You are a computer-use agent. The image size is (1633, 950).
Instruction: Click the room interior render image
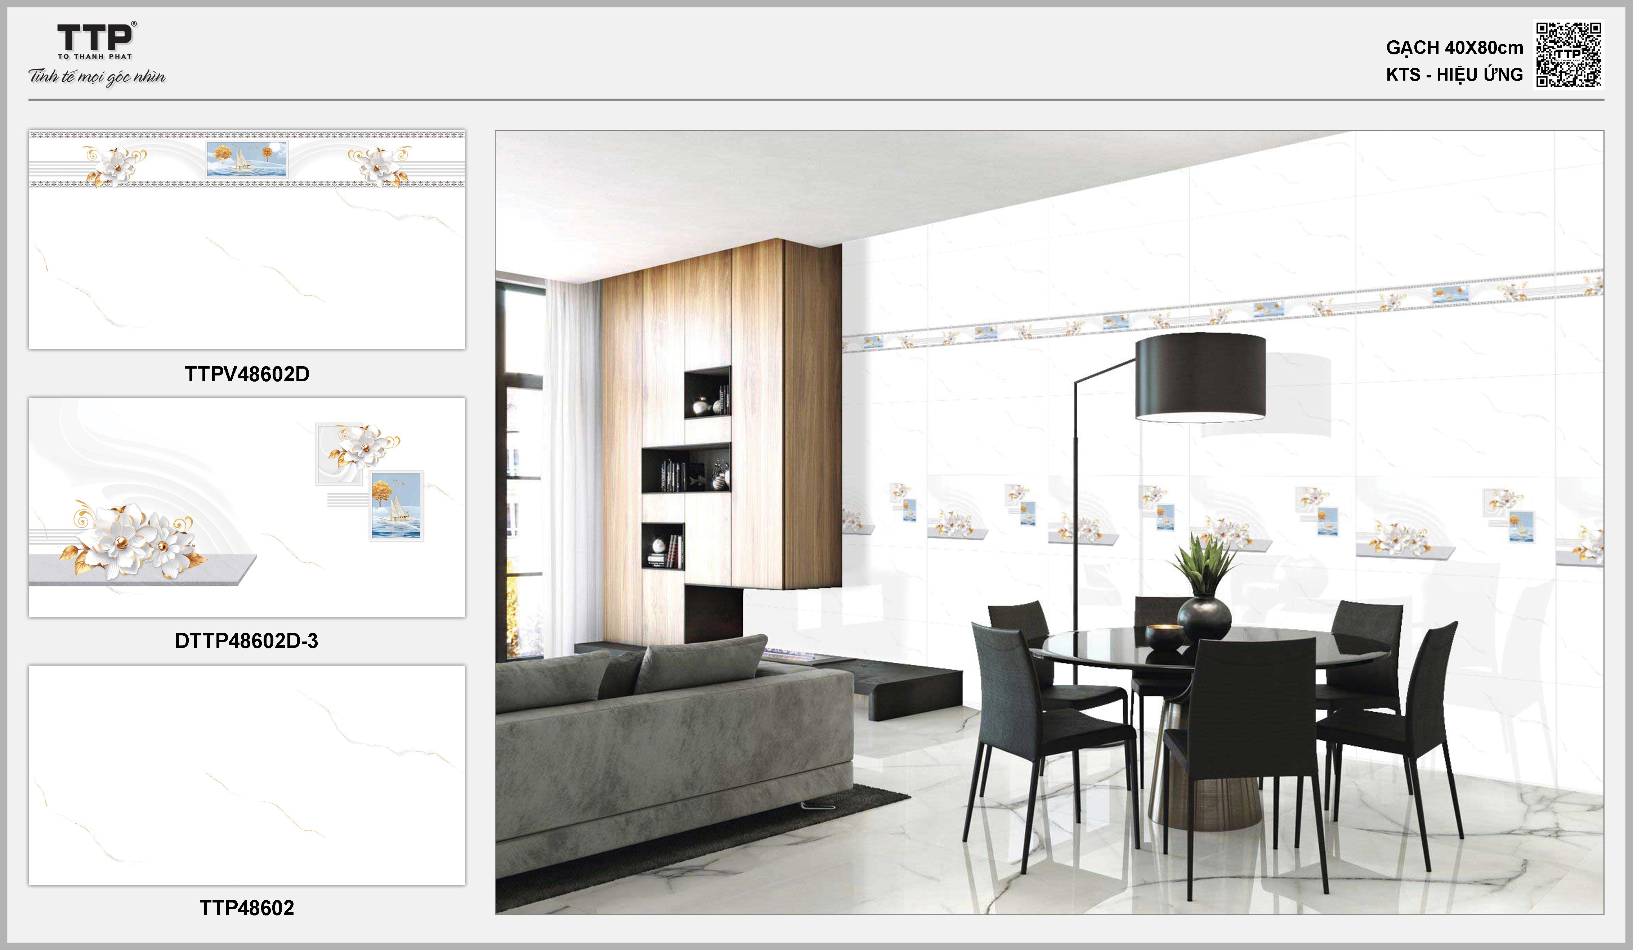point(1050,523)
